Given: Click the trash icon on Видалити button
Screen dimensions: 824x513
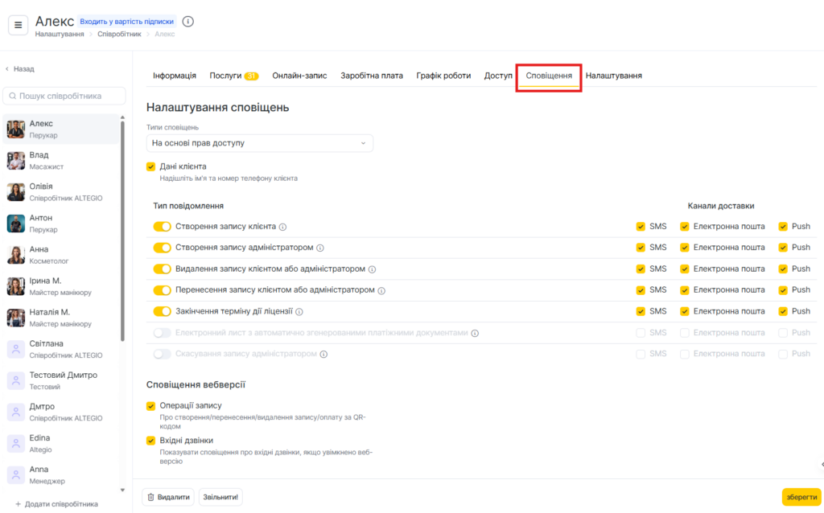Looking at the screenshot, I should pyautogui.click(x=151, y=497).
